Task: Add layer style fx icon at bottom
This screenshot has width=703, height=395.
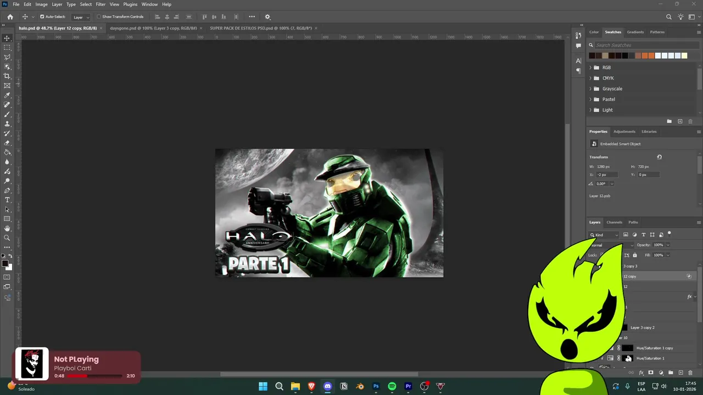Action: tap(641, 373)
